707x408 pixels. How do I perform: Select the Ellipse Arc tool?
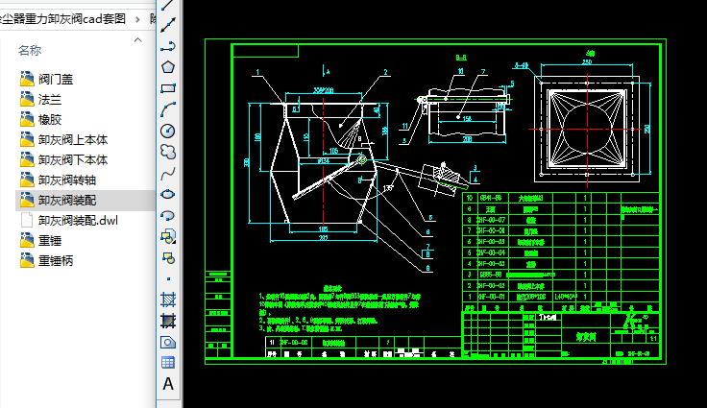point(168,215)
